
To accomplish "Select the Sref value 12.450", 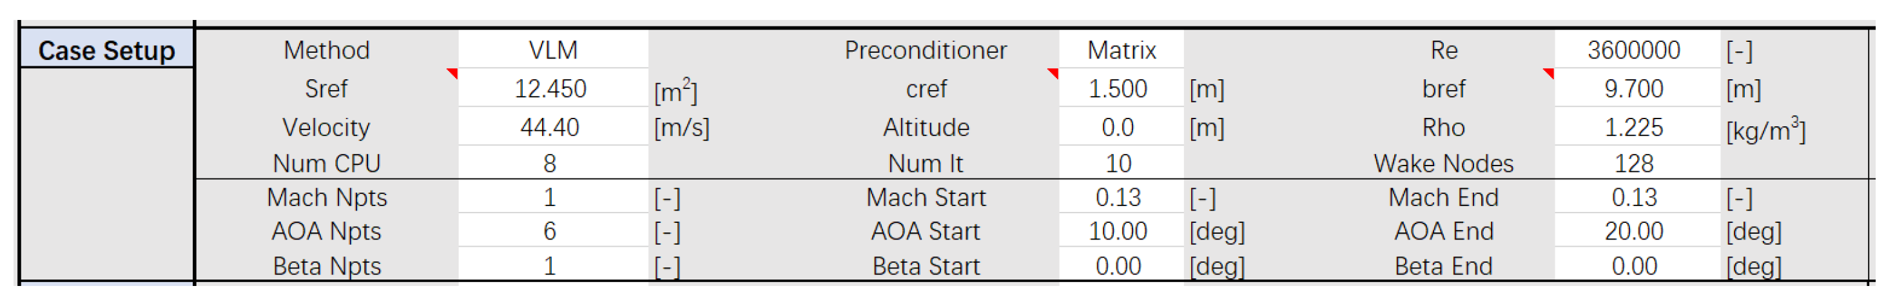I will (550, 89).
